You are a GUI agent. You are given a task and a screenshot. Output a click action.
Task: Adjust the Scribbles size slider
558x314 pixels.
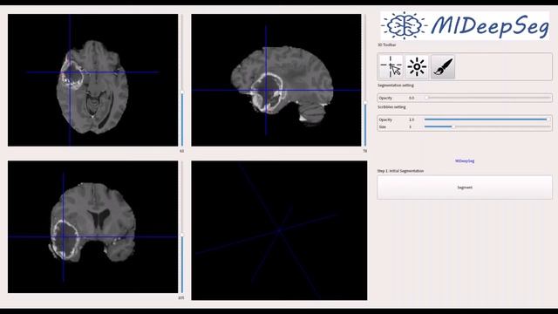click(487, 126)
